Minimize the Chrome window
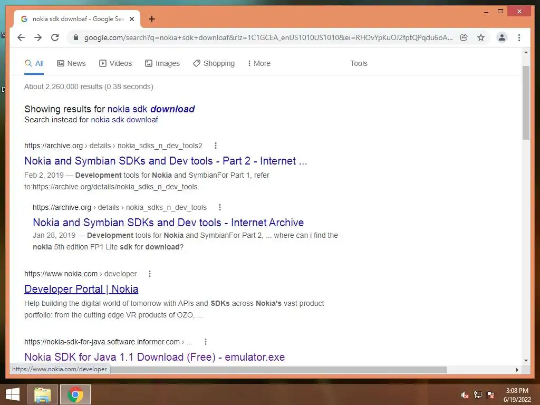The image size is (540, 405). pos(486,12)
